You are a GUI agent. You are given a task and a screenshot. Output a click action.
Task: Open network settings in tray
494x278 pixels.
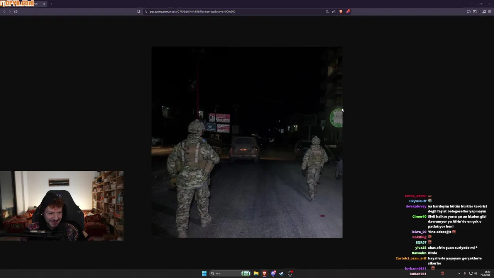[x=471, y=273]
